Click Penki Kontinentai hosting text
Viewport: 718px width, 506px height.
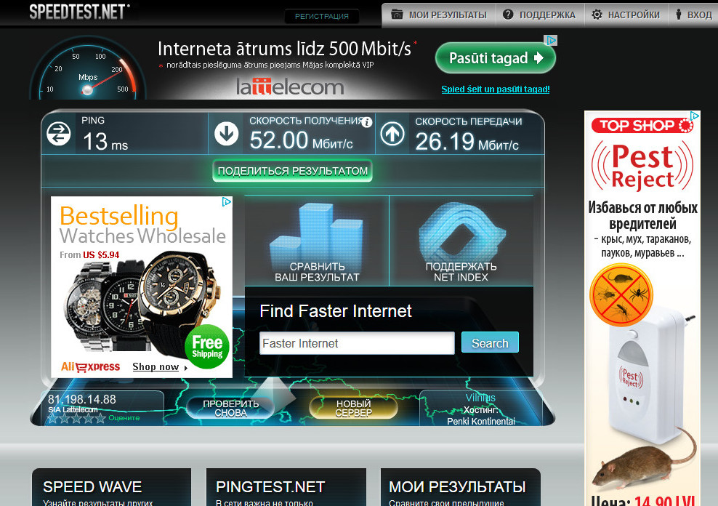pyautogui.click(x=481, y=421)
